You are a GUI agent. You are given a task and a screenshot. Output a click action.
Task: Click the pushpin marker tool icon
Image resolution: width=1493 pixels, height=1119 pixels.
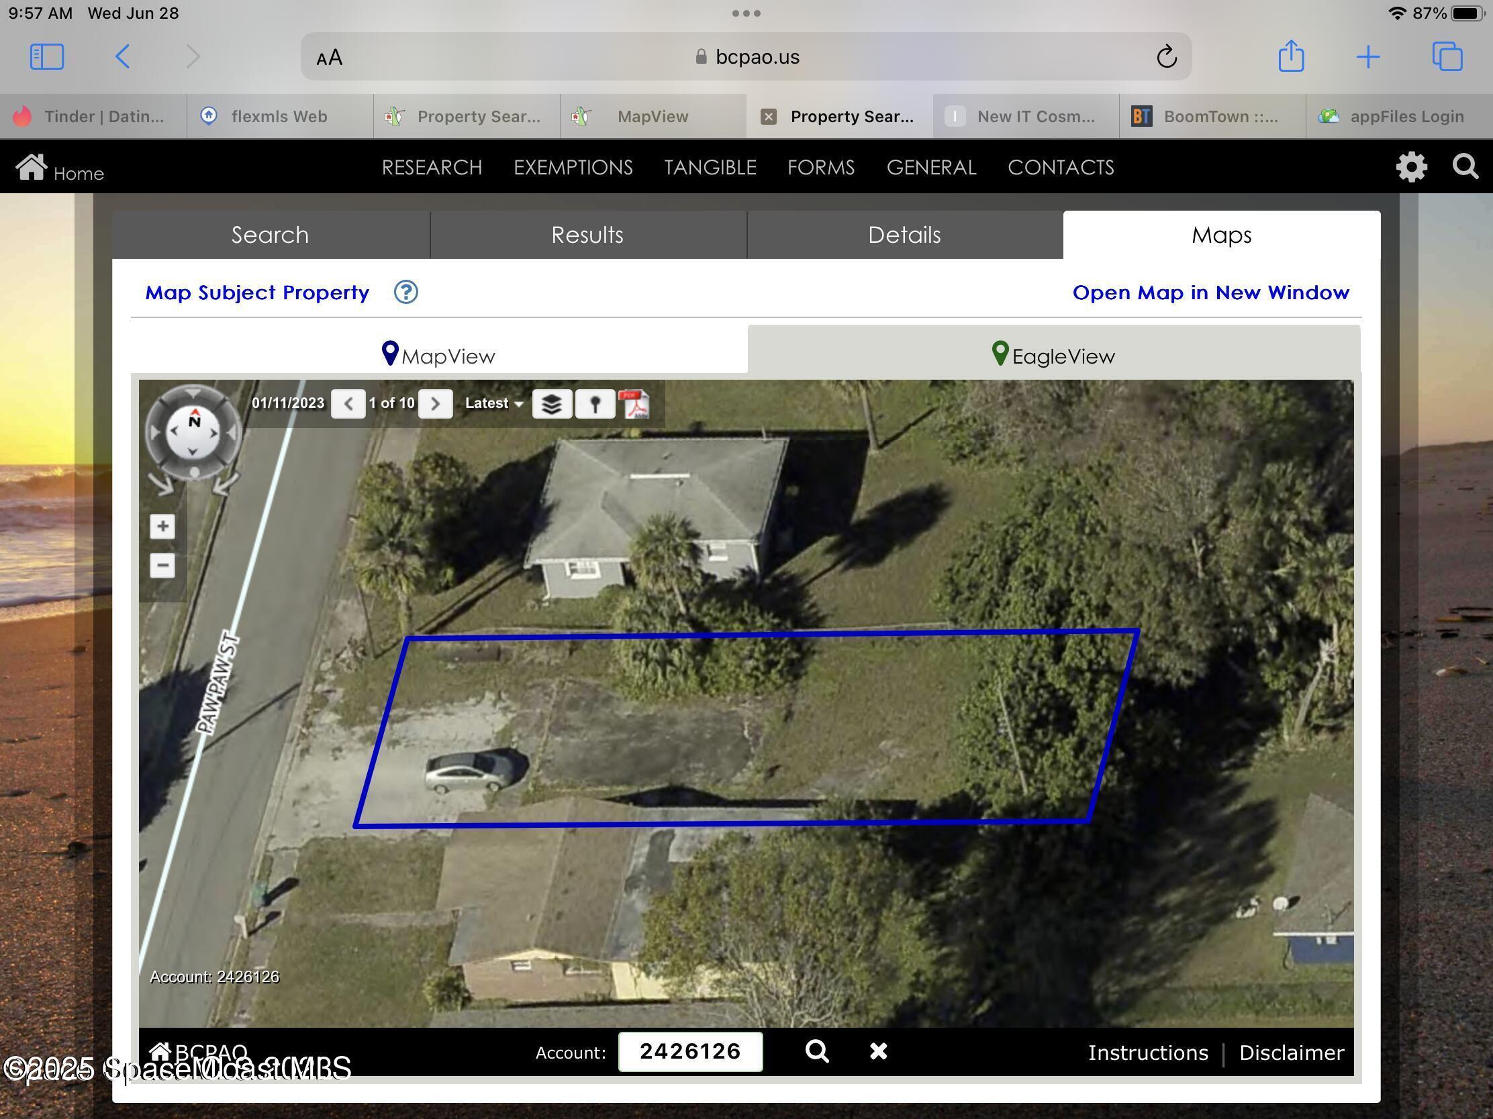pos(595,404)
